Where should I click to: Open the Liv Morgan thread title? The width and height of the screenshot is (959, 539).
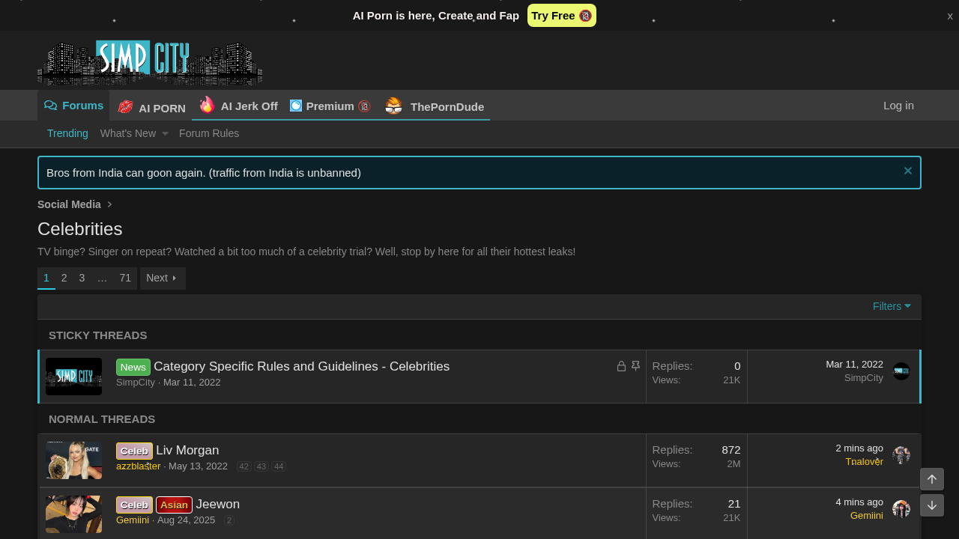(187, 451)
